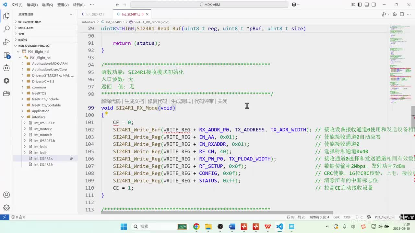
Task: Open the 编辑(E) menu
Action: (32, 5)
